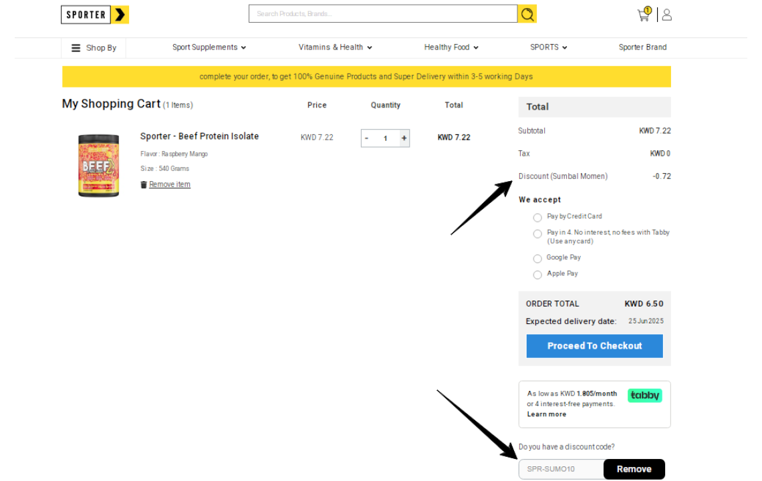
Task: Increase quantity with the plus button
Action: [x=404, y=138]
